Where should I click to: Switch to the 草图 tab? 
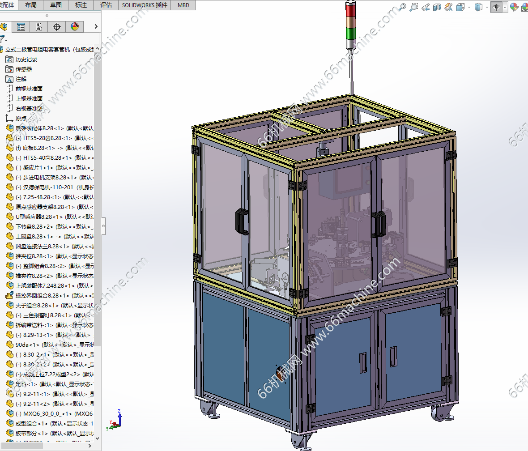[x=56, y=5]
